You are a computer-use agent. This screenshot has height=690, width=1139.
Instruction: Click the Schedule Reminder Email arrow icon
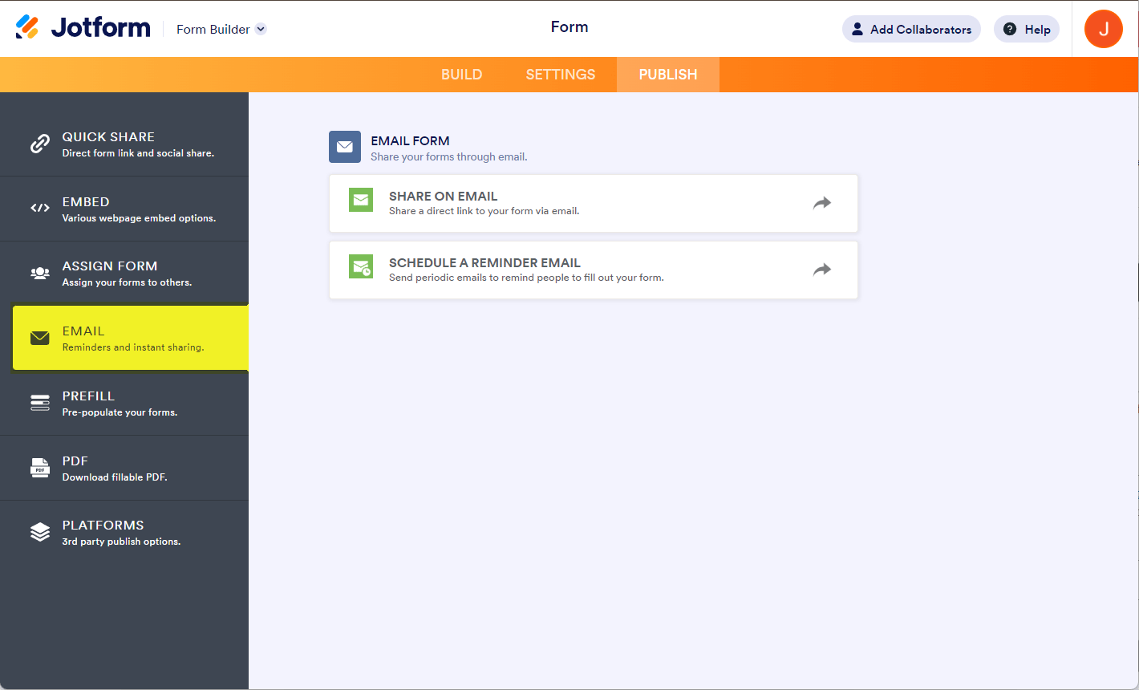[822, 270]
